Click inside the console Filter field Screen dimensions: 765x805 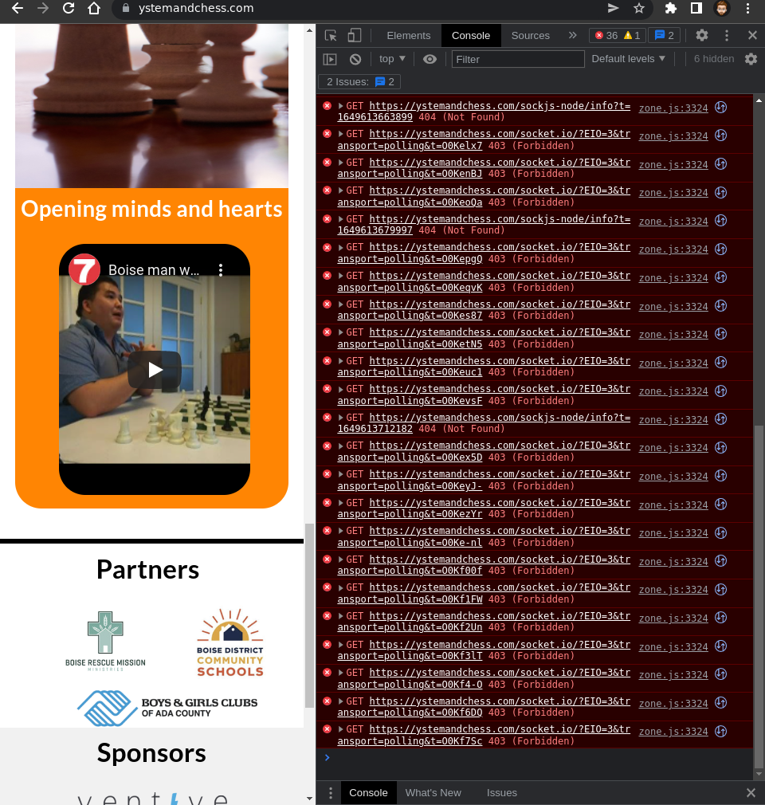point(518,58)
